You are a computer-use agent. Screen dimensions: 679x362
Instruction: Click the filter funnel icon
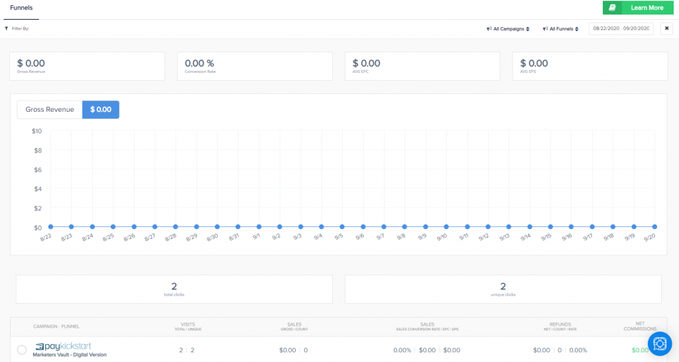7,29
